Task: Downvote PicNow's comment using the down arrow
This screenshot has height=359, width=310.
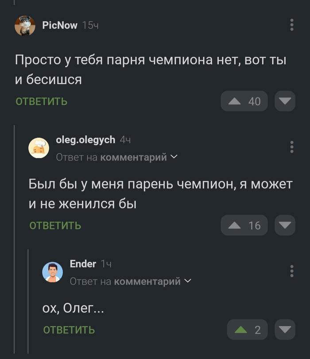Action: point(285,101)
